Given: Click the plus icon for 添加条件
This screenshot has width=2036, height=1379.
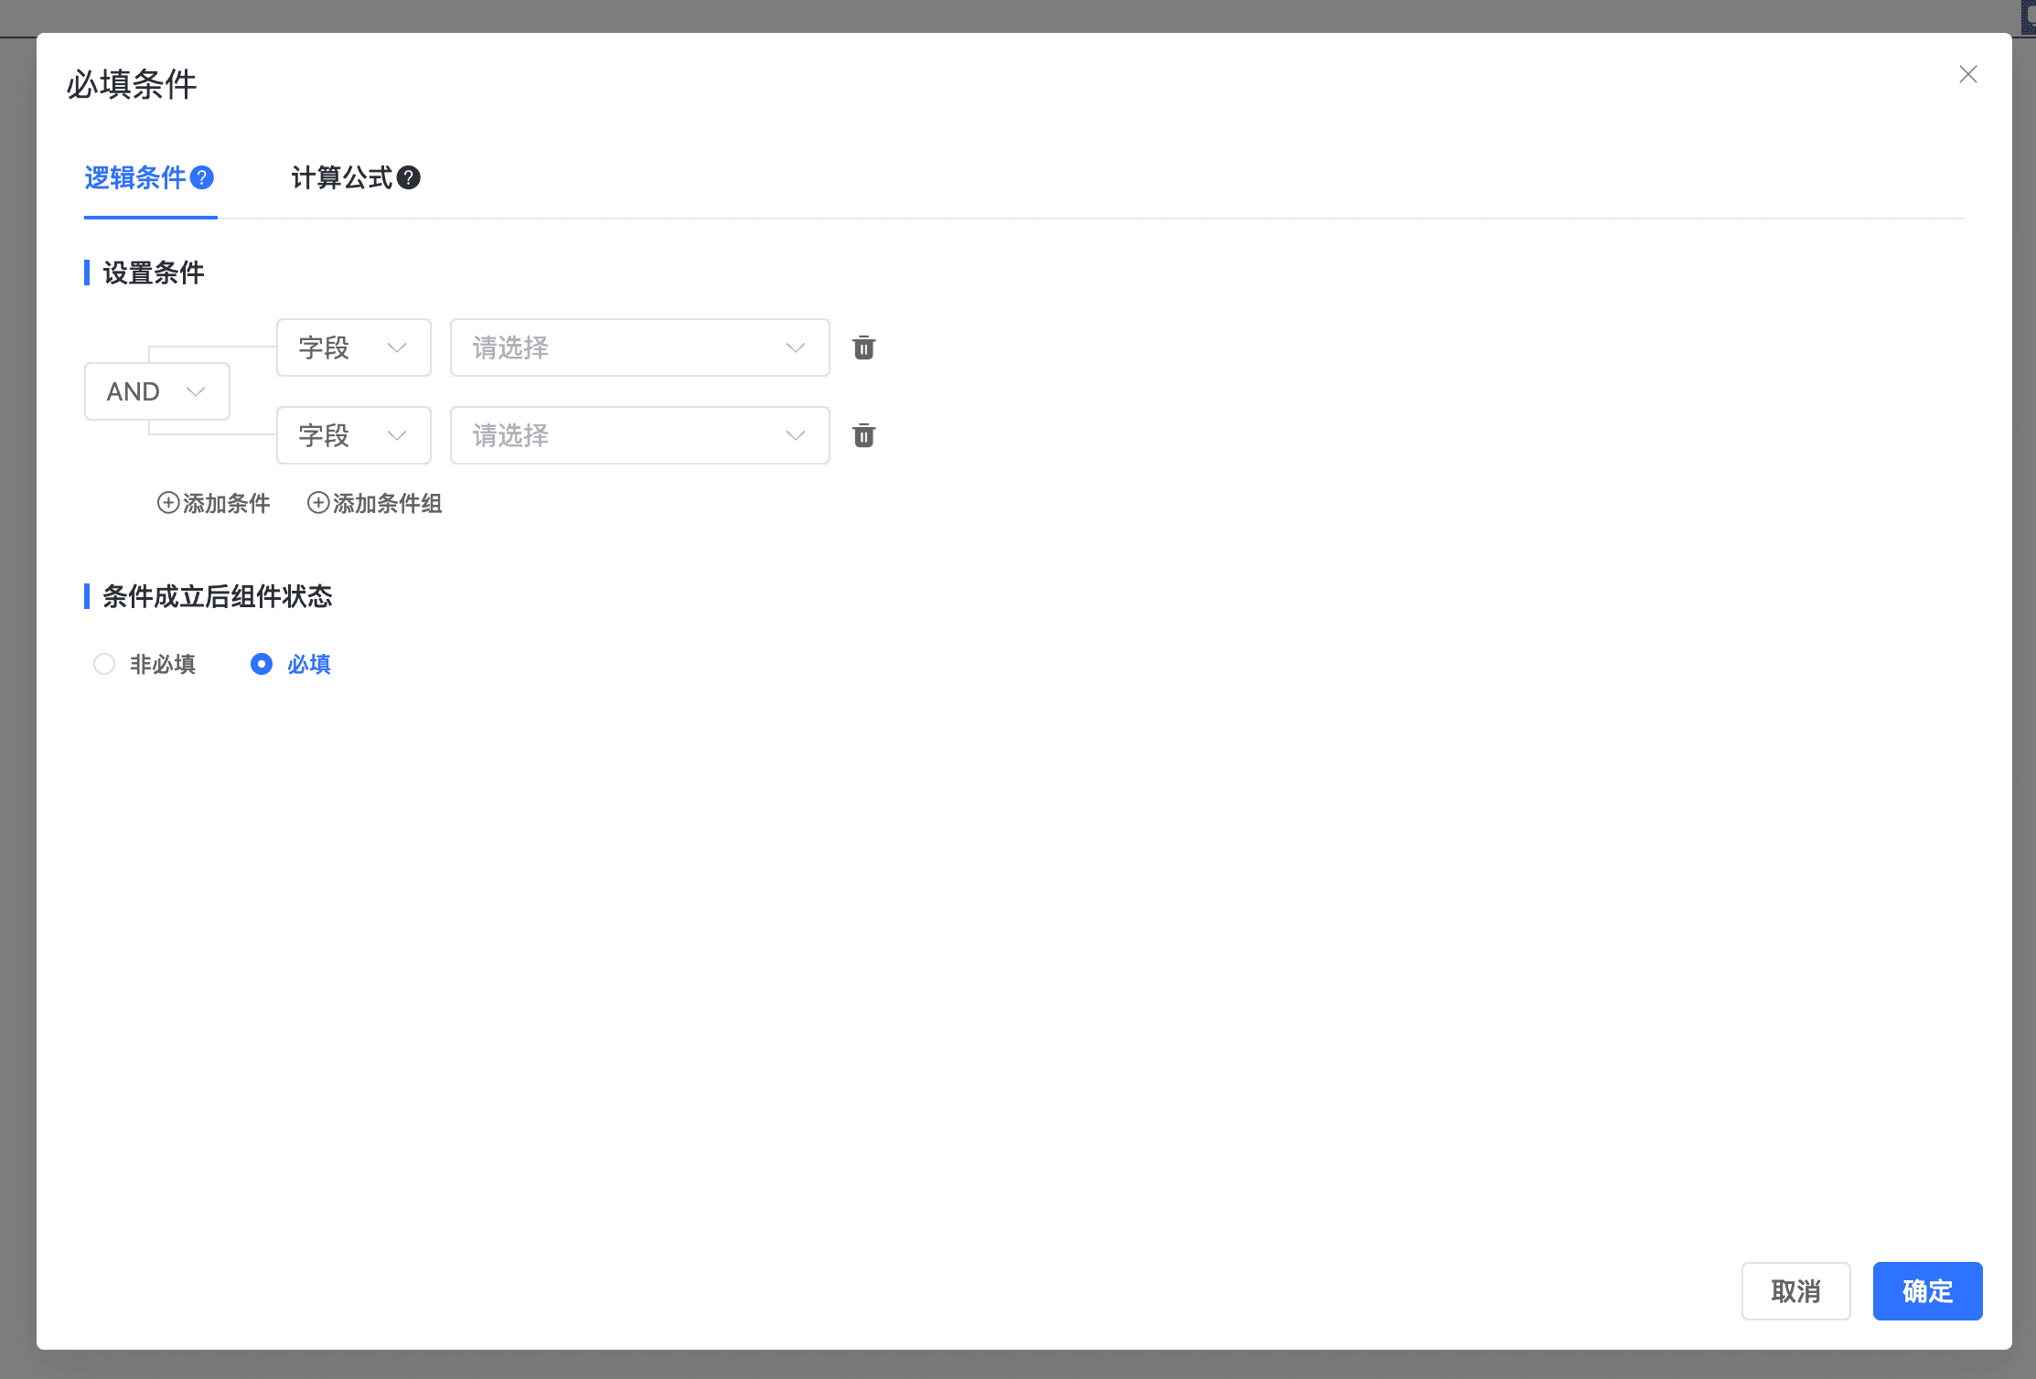Looking at the screenshot, I should [168, 503].
